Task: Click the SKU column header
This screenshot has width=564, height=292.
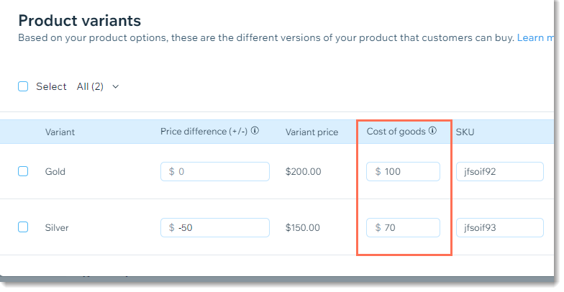Action: [x=465, y=132]
